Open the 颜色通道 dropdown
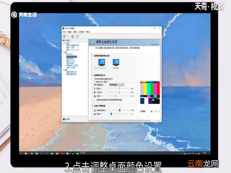 [x=117, y=85]
